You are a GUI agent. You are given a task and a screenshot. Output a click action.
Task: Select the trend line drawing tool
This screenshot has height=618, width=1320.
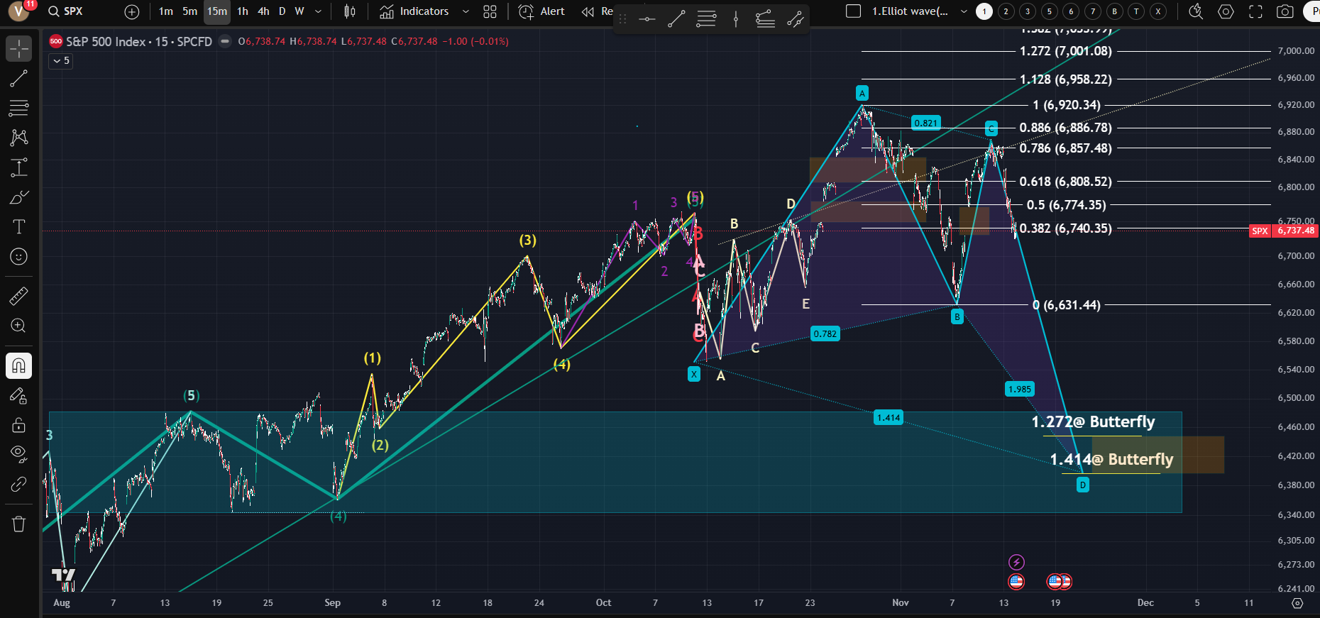tap(19, 79)
